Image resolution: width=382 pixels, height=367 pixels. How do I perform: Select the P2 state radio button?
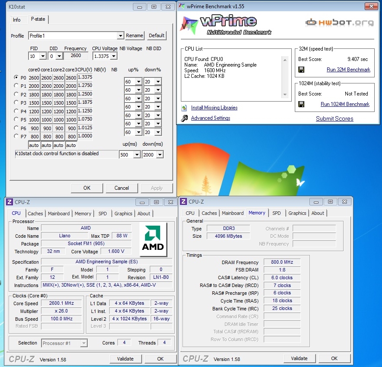[x=16, y=94]
